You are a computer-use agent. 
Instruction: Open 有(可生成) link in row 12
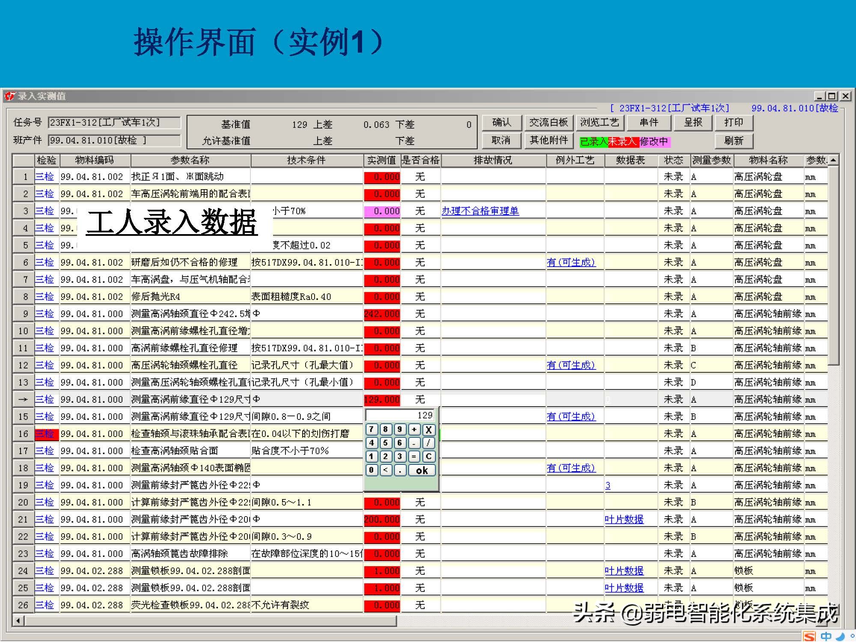571,365
